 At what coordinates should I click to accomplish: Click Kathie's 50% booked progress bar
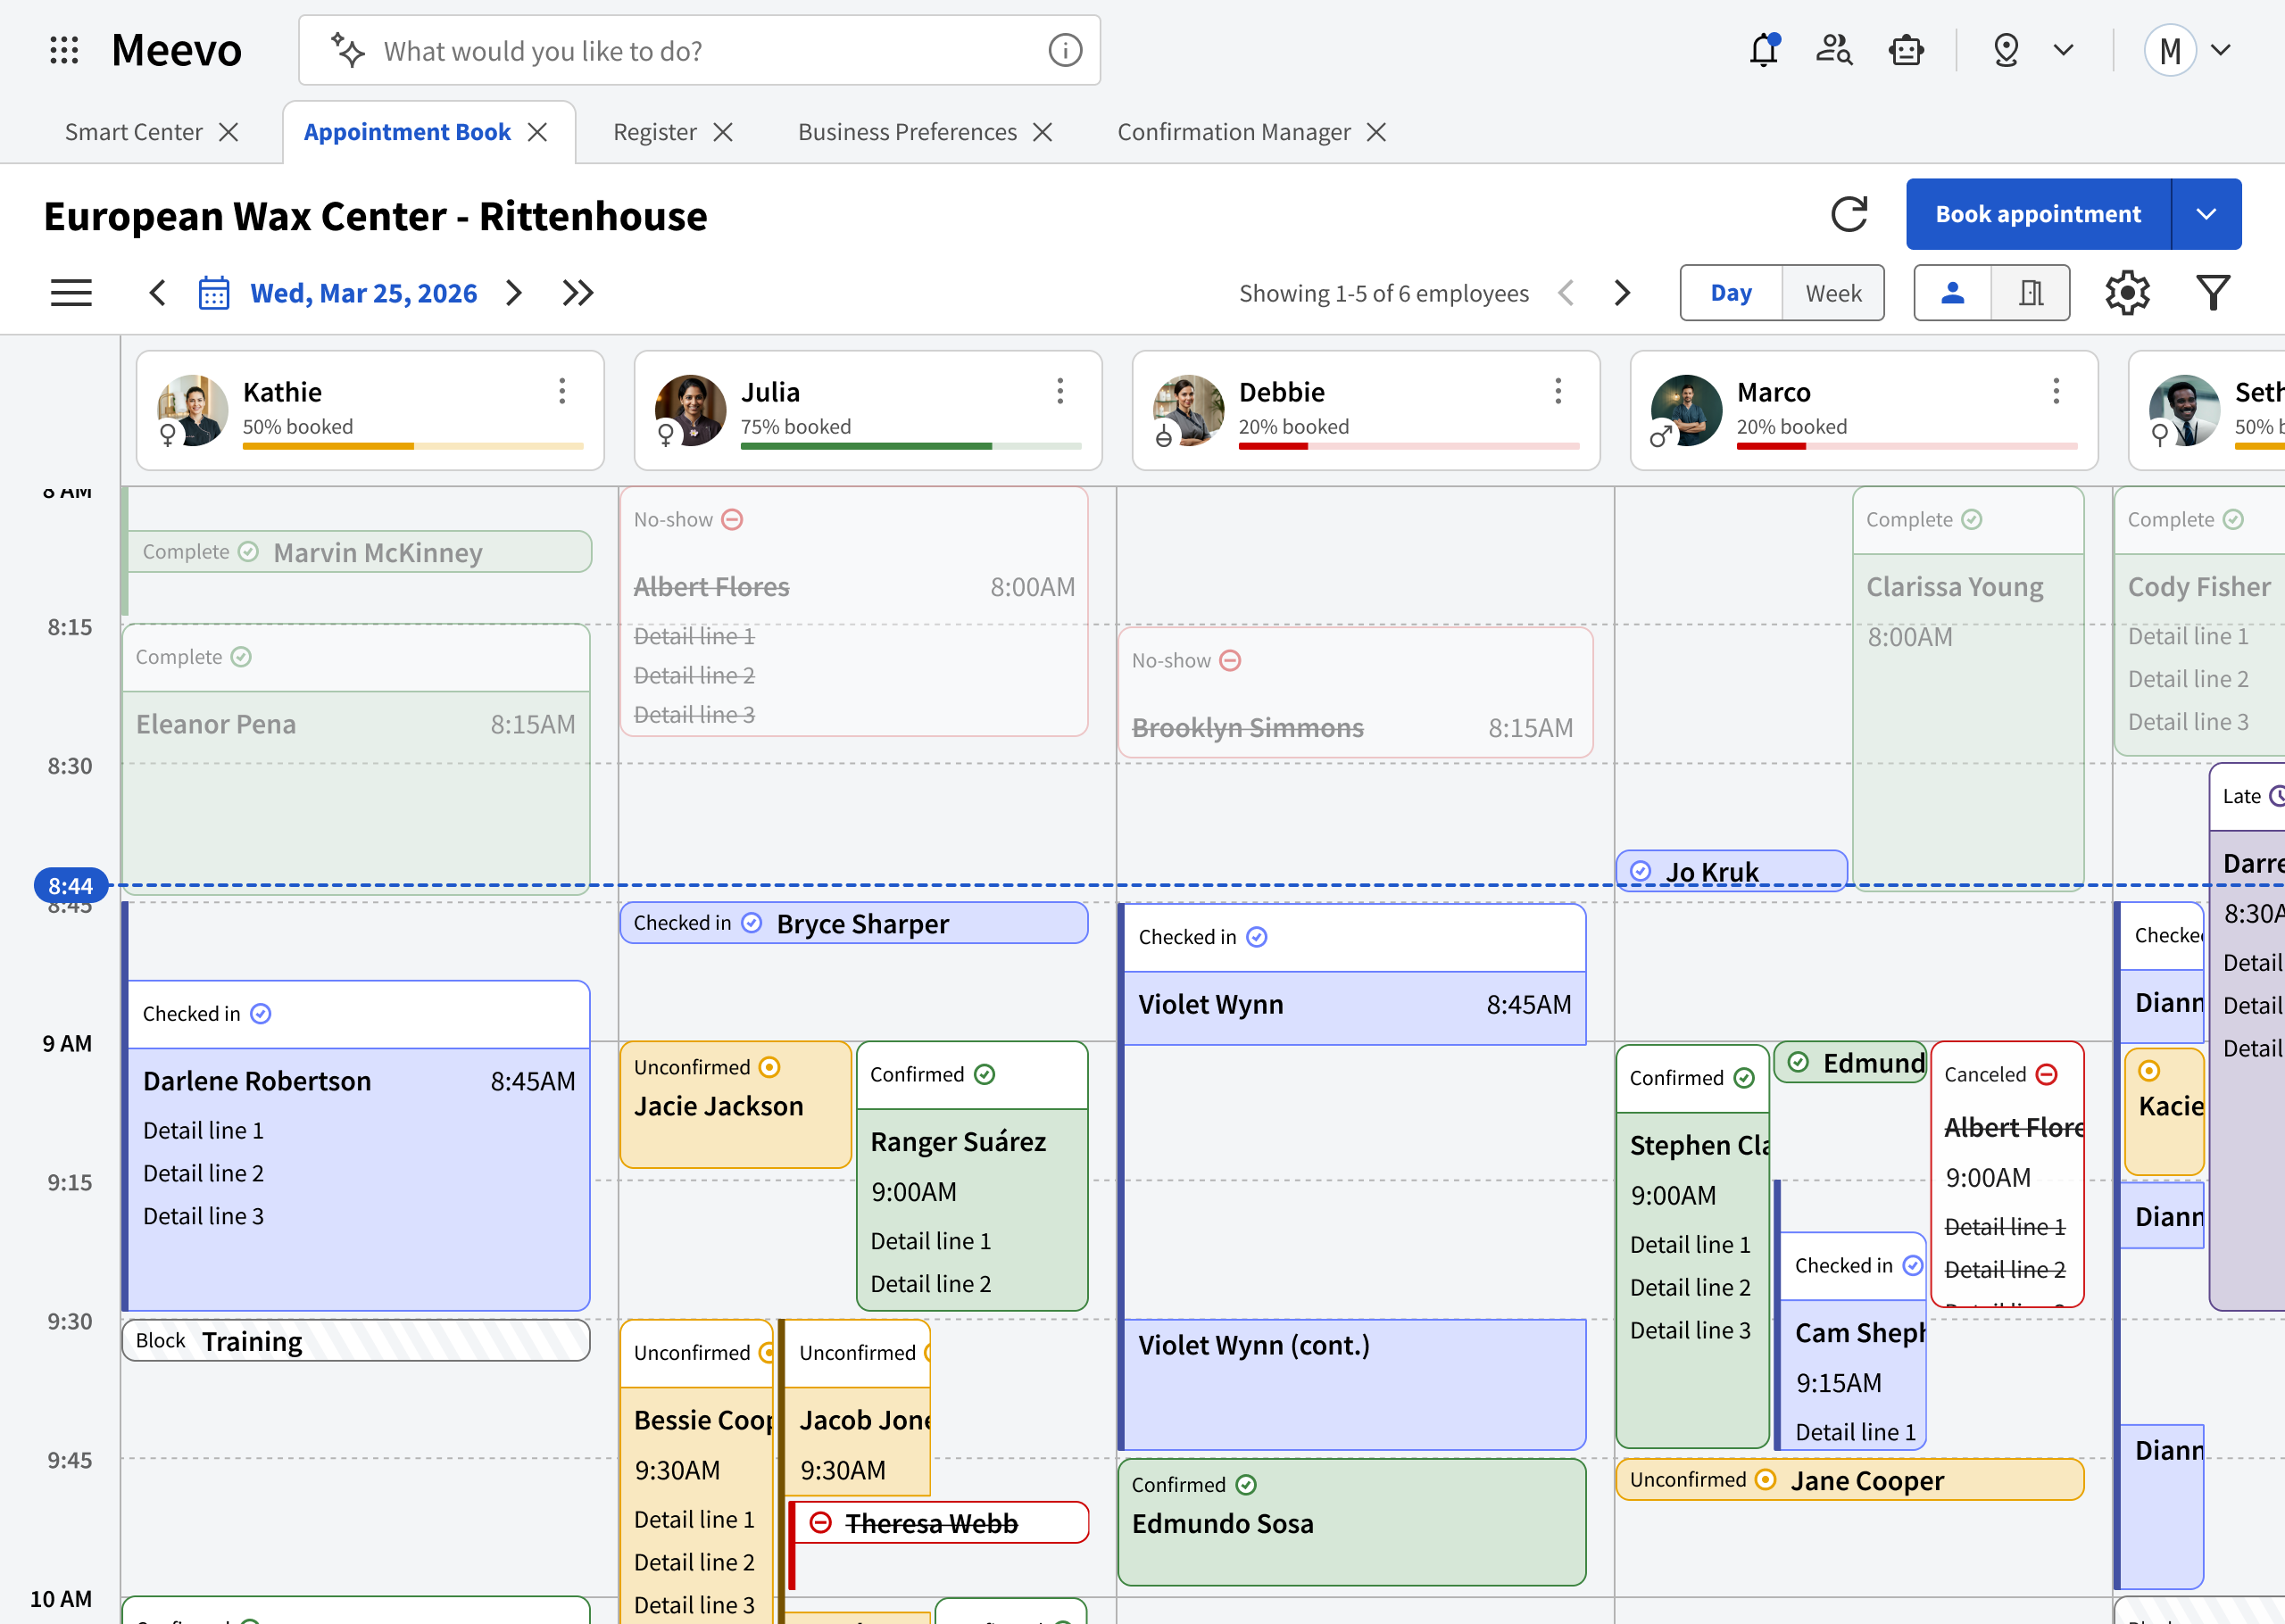[413, 446]
